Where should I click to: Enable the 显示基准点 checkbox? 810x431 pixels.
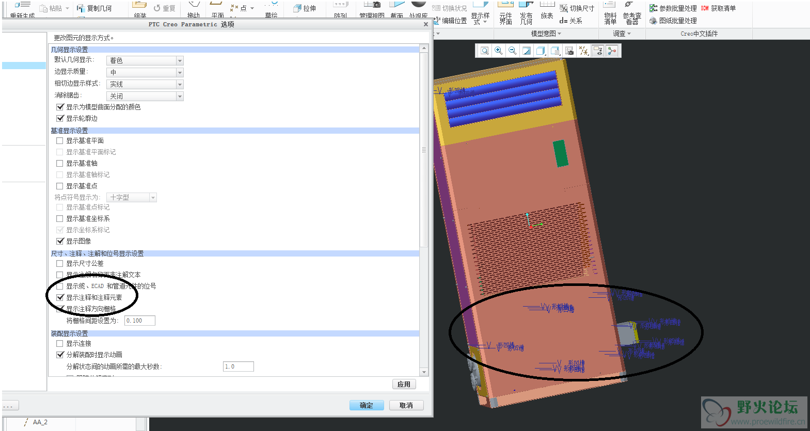click(60, 186)
